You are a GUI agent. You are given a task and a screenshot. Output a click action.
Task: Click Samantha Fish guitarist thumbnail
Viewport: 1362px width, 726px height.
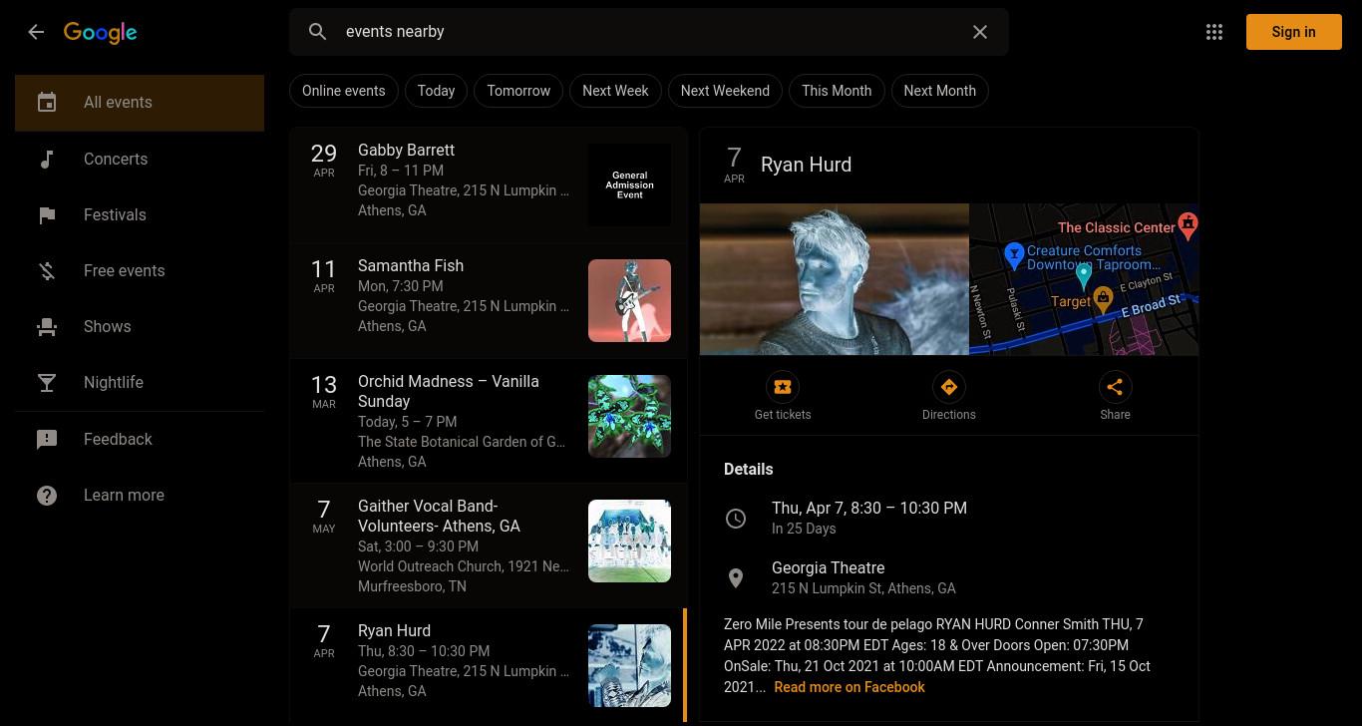(629, 300)
